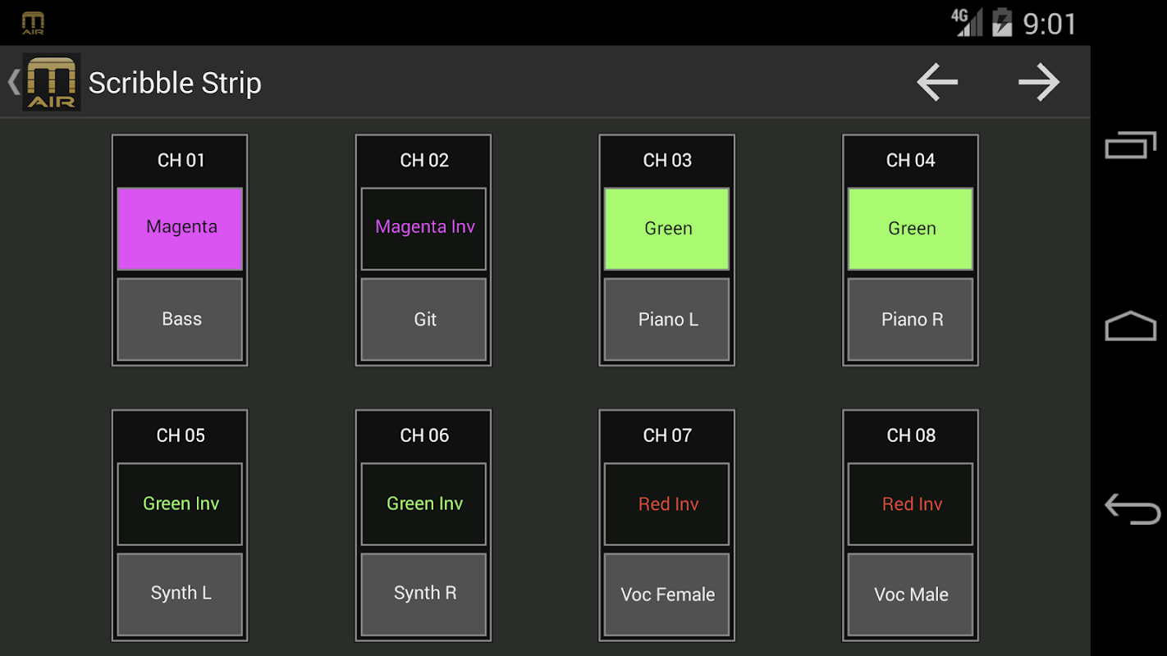Open Android recent apps button
Image resolution: width=1167 pixels, height=656 pixels.
(1130, 146)
